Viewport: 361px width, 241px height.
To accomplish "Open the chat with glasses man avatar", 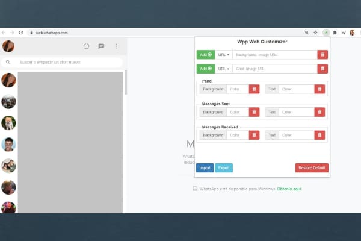I will click(x=8, y=145).
